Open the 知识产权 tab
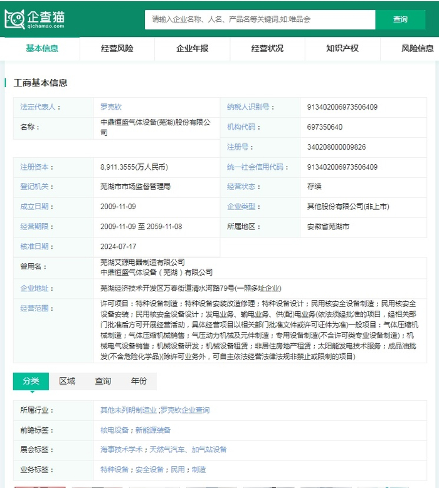 tap(342, 48)
